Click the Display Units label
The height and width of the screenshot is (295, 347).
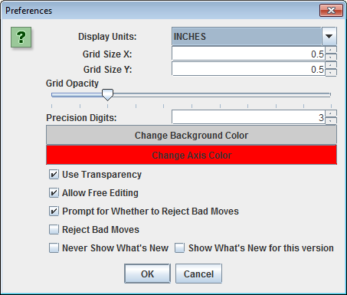pyautogui.click(x=107, y=37)
